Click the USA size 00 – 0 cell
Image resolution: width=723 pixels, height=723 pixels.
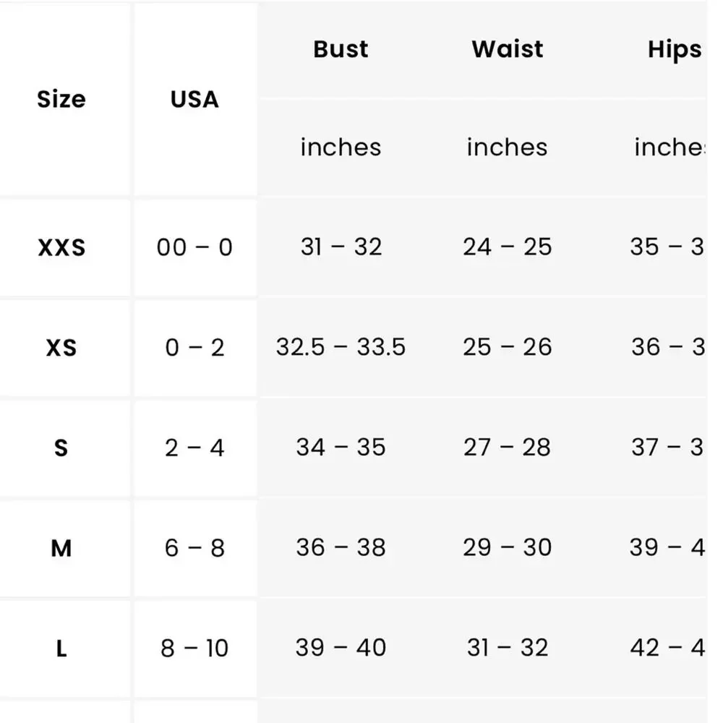[194, 248]
